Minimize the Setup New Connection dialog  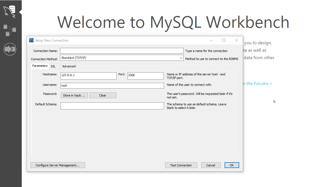[x=211, y=40]
